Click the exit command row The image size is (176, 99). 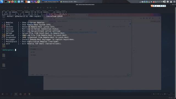coord(32,44)
